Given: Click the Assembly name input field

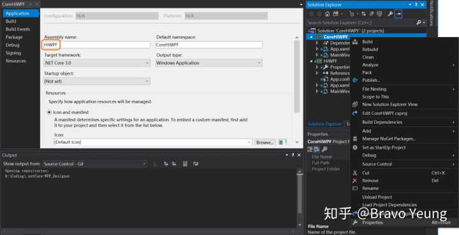Looking at the screenshot, I should click(97, 45).
